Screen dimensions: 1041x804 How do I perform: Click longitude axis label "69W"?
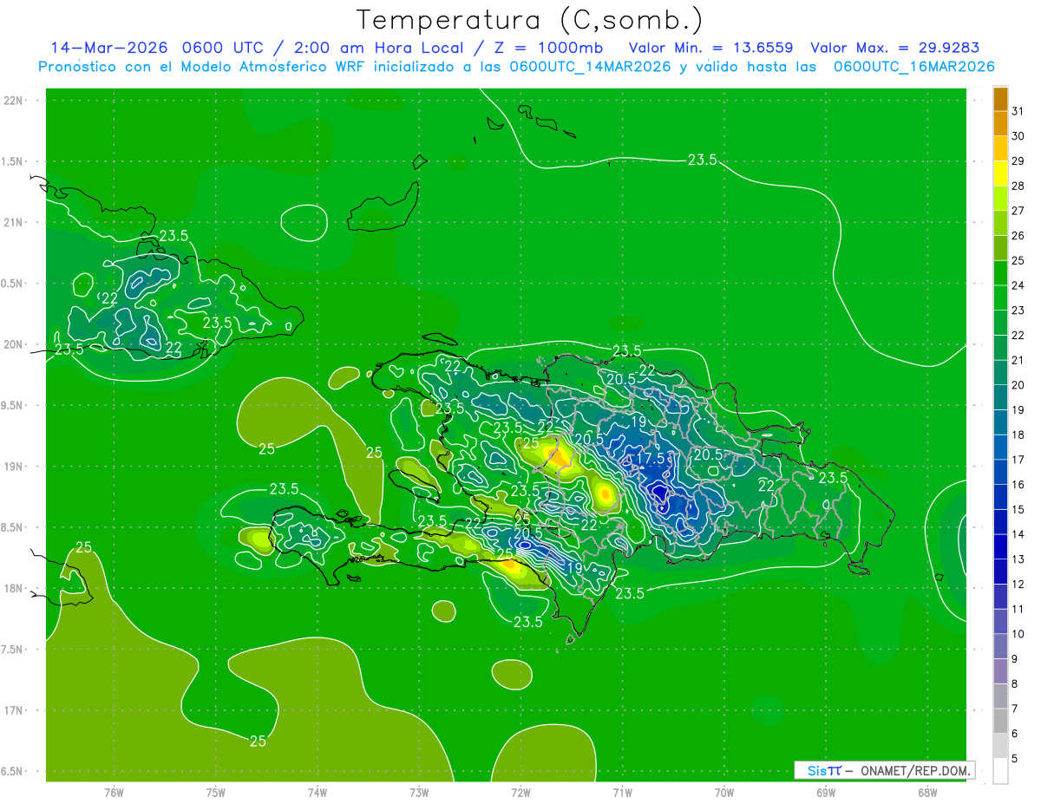(x=826, y=792)
